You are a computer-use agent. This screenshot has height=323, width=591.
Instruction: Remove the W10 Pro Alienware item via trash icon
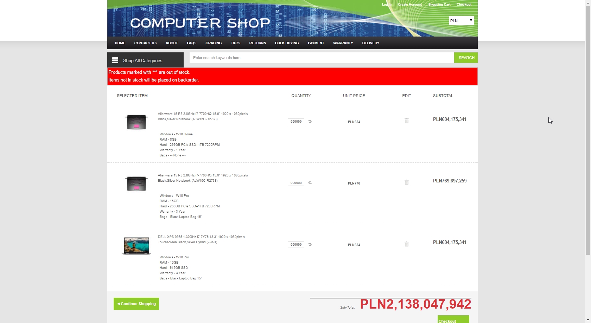click(406, 182)
